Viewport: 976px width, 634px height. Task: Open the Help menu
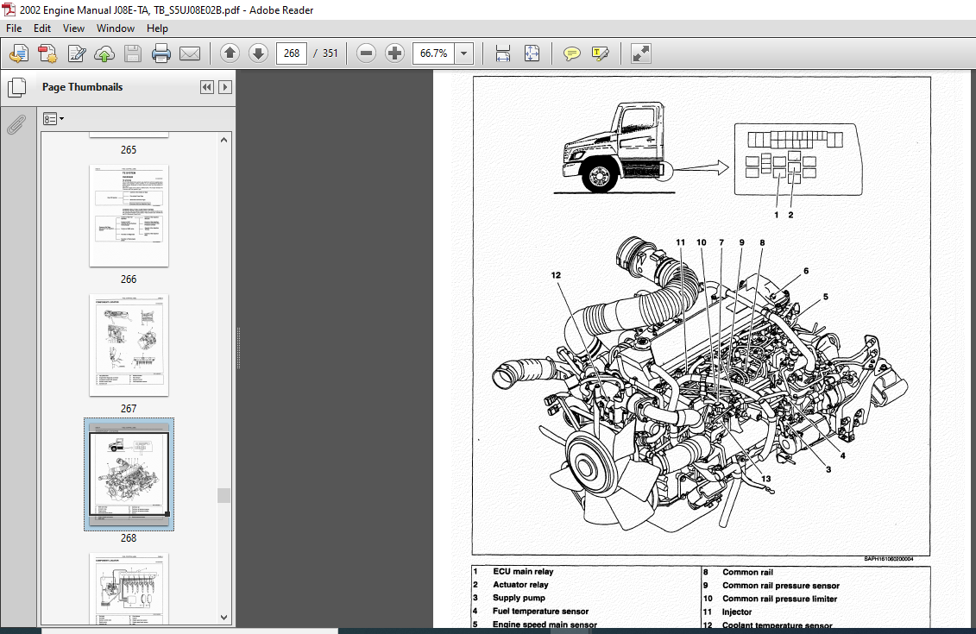point(157,28)
